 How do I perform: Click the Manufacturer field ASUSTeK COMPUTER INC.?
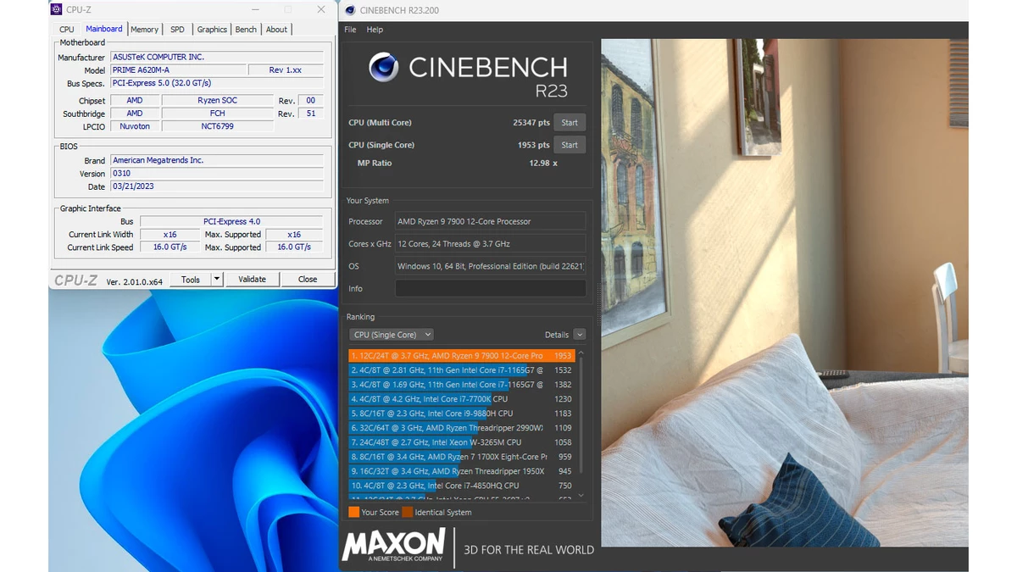pos(217,57)
